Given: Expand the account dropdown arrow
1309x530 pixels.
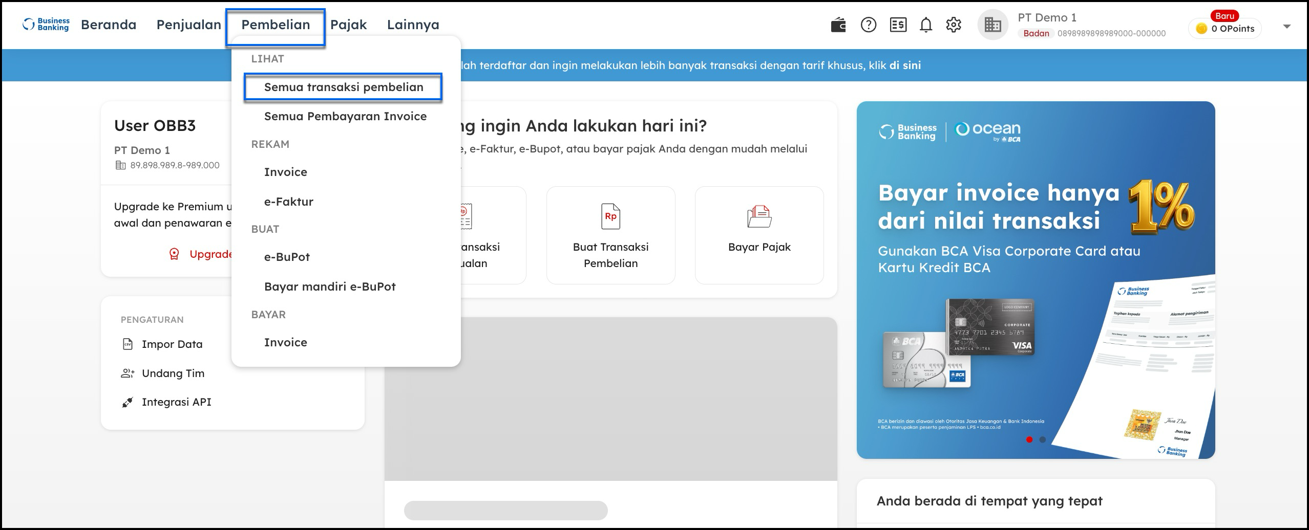Looking at the screenshot, I should tap(1286, 26).
